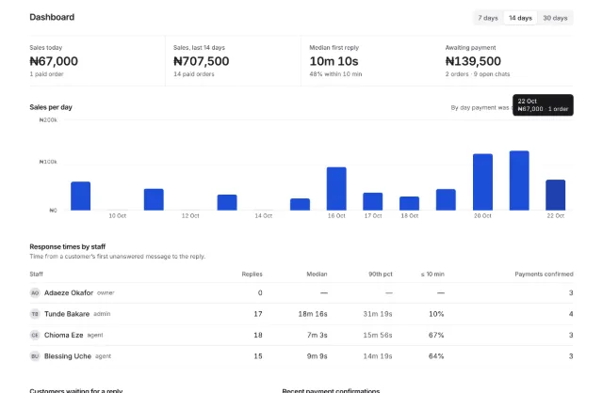
Task: Click Chioma Eze's 18 replies cell
Action: point(258,335)
